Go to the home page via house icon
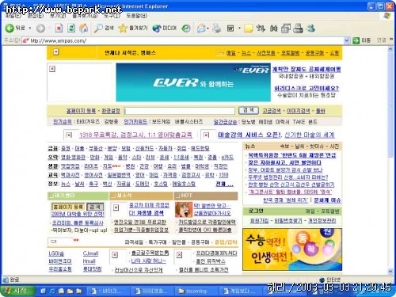The image size is (396, 297). coord(84,28)
